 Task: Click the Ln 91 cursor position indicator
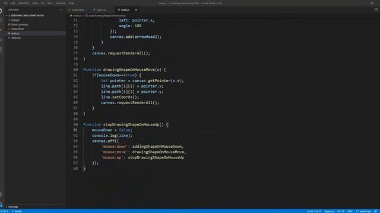(314, 211)
